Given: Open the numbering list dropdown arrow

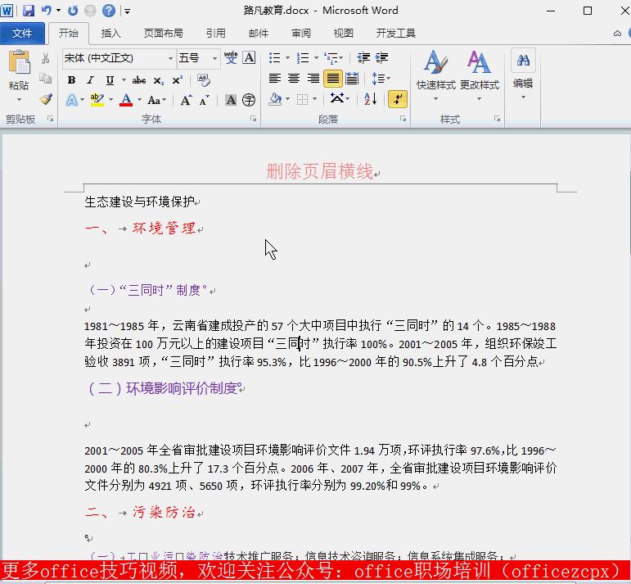Looking at the screenshot, I should (x=316, y=58).
